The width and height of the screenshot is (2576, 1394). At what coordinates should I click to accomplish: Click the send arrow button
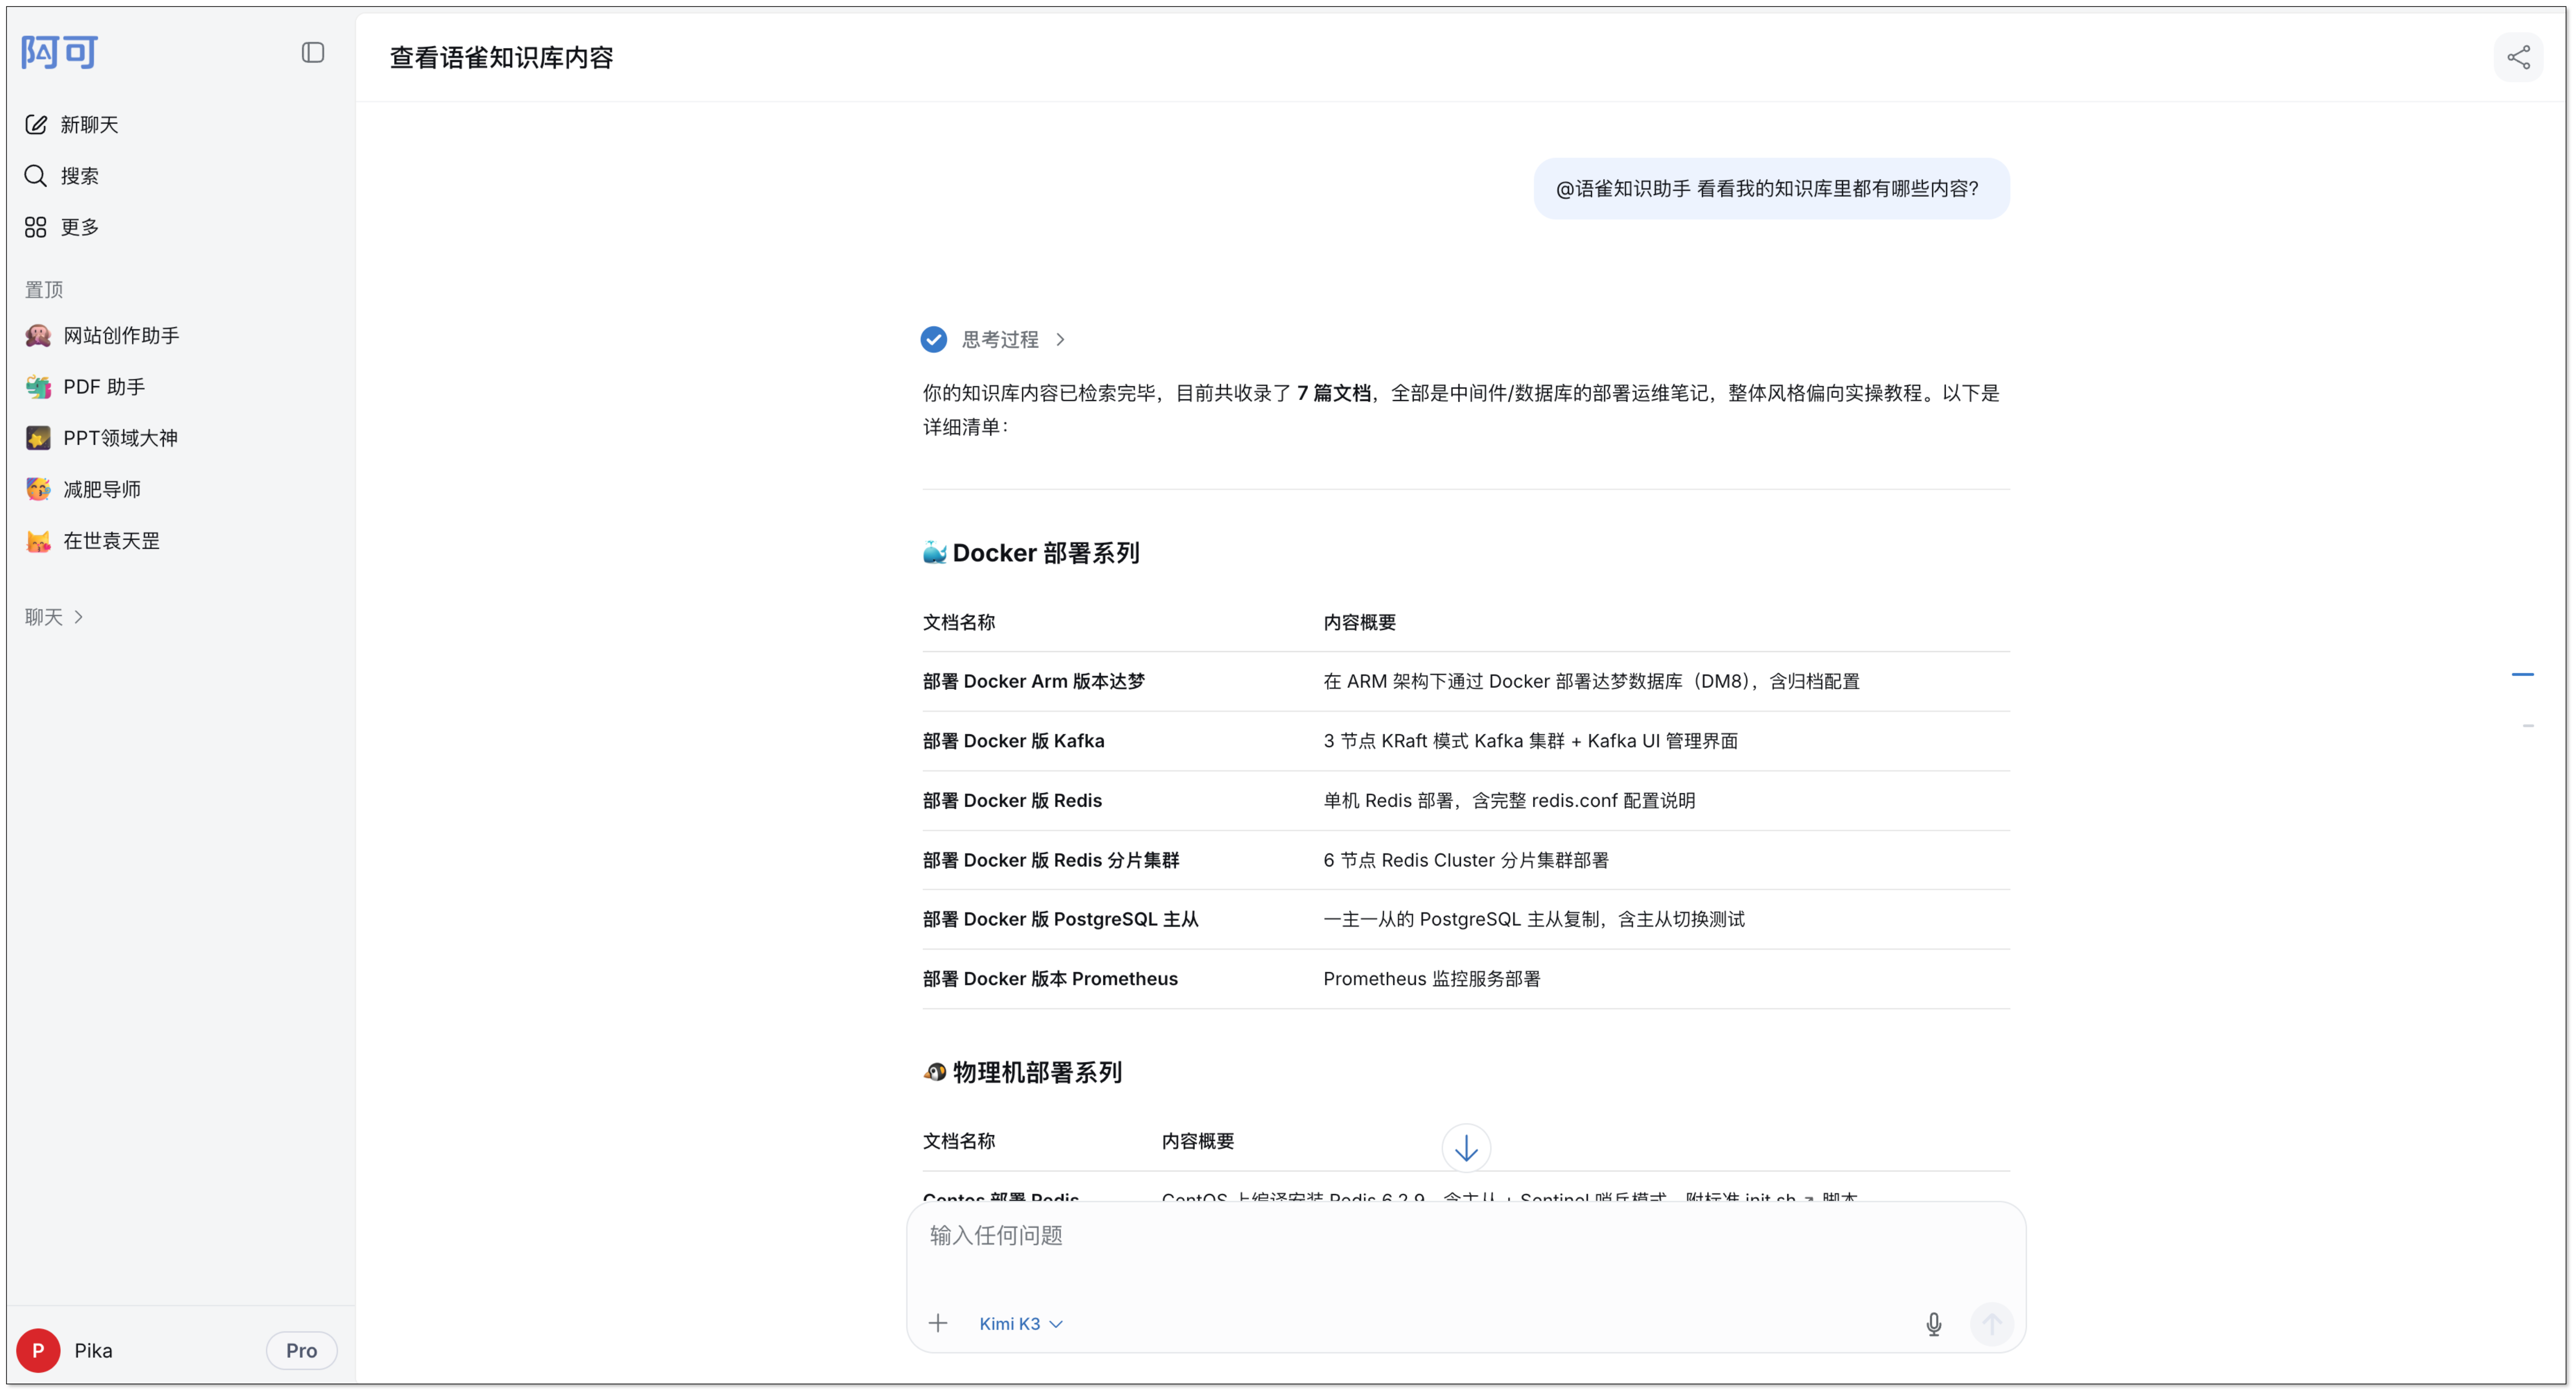tap(1991, 1325)
